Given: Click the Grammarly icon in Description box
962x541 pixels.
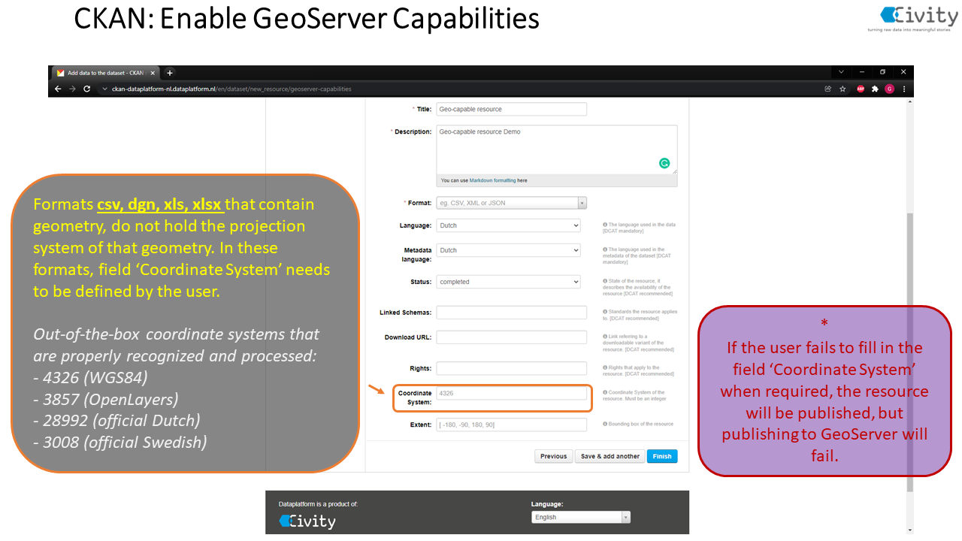Looking at the screenshot, I should point(664,163).
